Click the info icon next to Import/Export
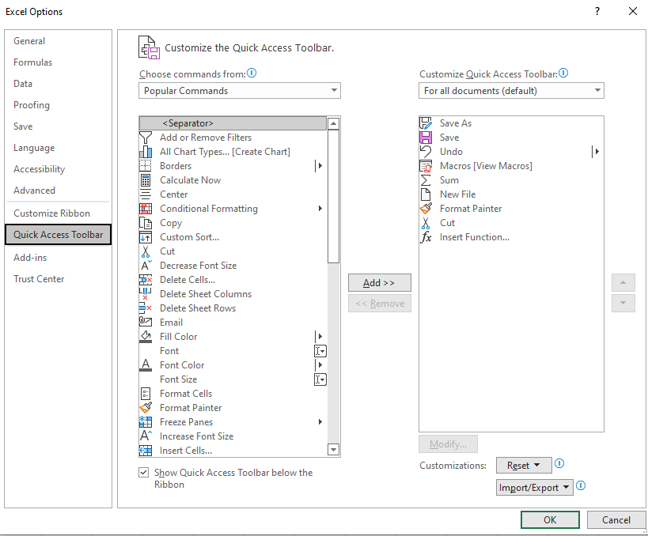This screenshot has width=648, height=536. [581, 485]
